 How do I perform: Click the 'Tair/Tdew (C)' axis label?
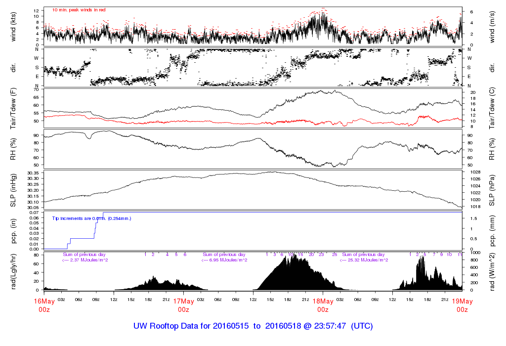[492, 108]
